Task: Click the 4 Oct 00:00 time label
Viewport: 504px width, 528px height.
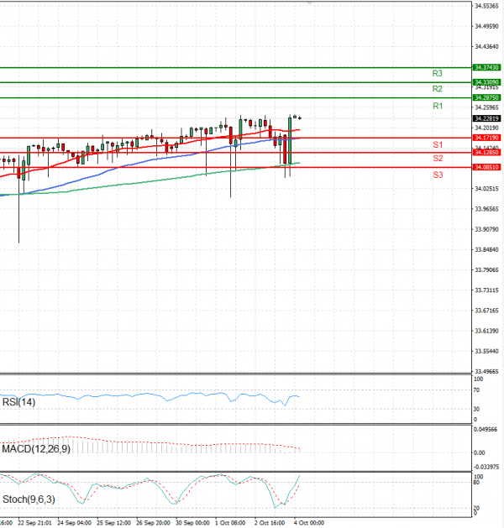Action: coord(309,523)
